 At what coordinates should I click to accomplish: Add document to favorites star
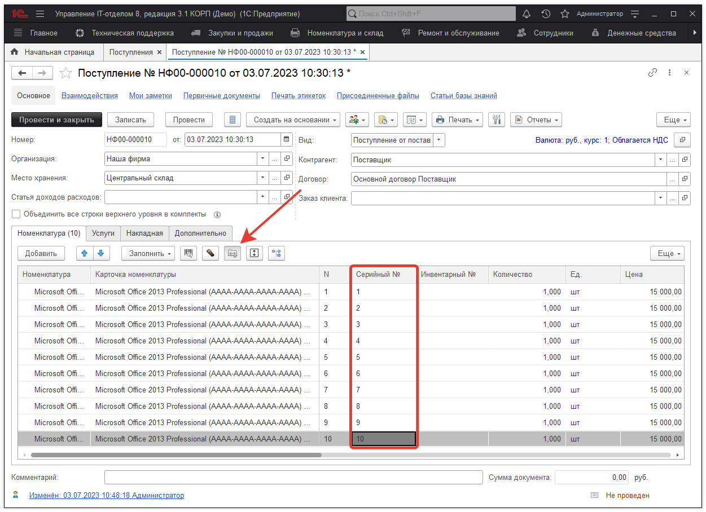point(66,73)
